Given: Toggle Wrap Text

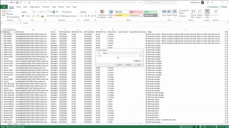Looking at the screenshot, I should point(67,12).
